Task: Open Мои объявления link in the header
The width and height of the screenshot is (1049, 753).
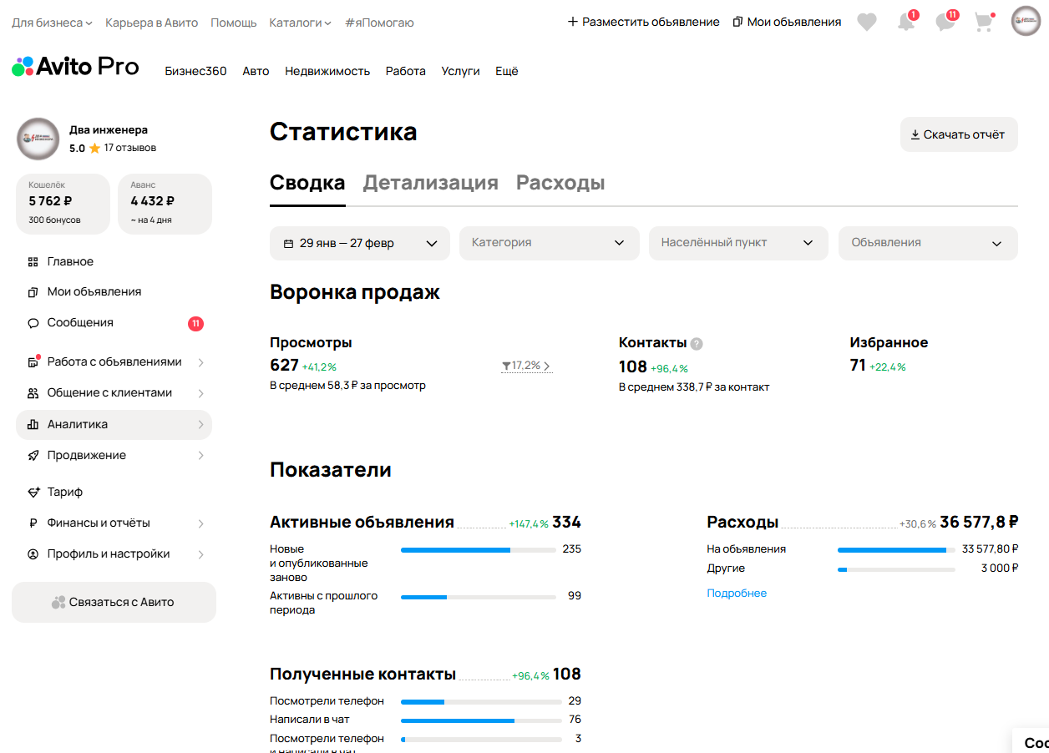Action: pyautogui.click(x=787, y=23)
